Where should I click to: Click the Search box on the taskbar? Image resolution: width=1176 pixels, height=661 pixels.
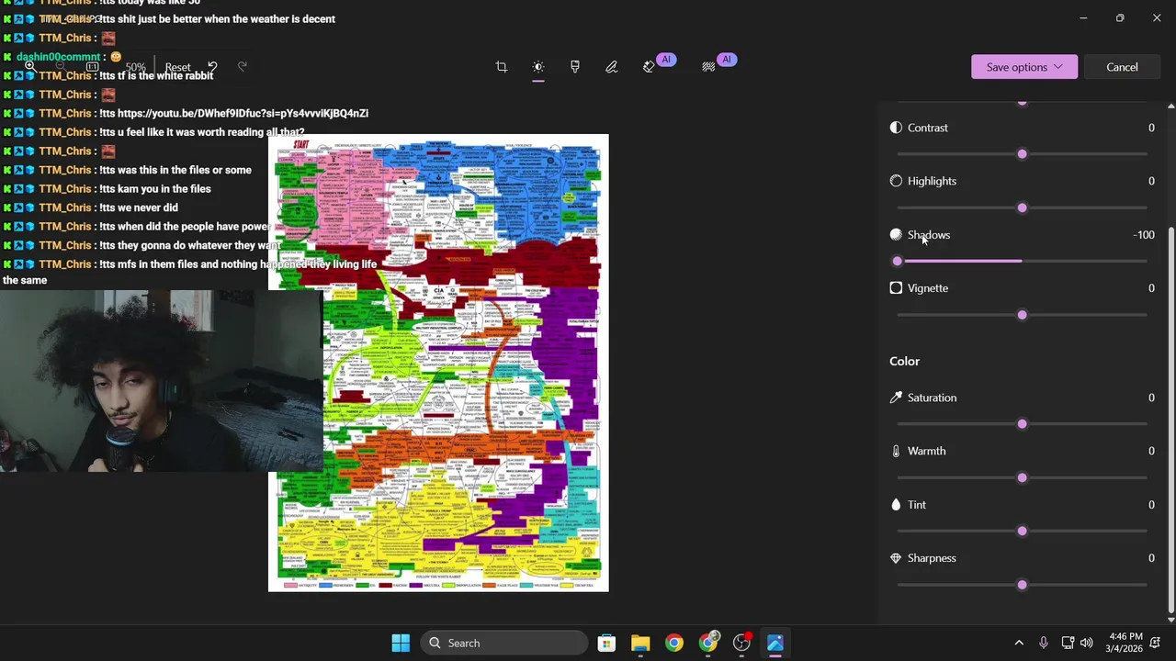[x=504, y=643]
